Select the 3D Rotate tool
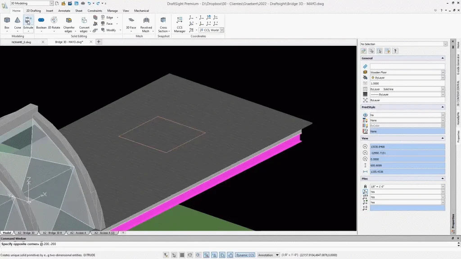Screen dimensions: 461x259 coord(54,22)
